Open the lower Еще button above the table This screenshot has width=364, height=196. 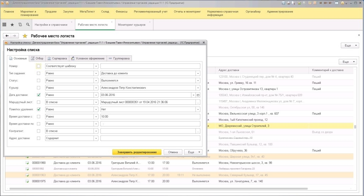348,62
